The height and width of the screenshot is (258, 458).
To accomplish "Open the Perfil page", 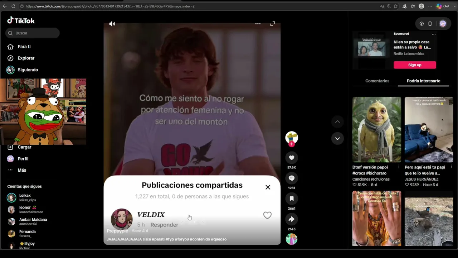I will 18,159.
